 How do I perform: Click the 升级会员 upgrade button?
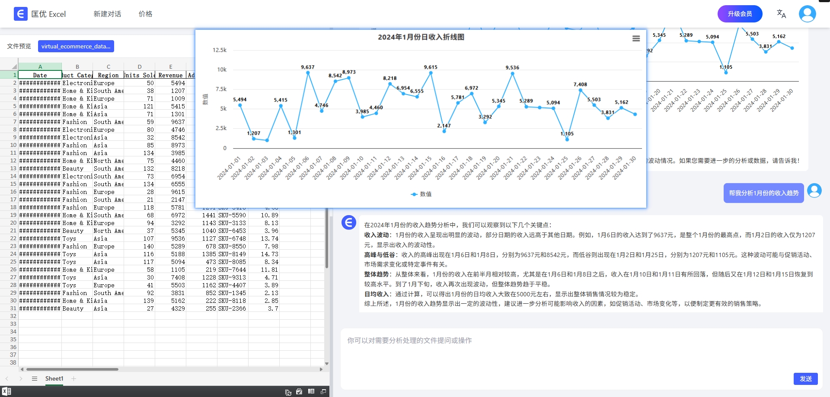(740, 14)
